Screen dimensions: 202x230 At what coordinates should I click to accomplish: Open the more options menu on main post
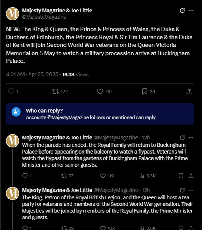tap(191, 11)
